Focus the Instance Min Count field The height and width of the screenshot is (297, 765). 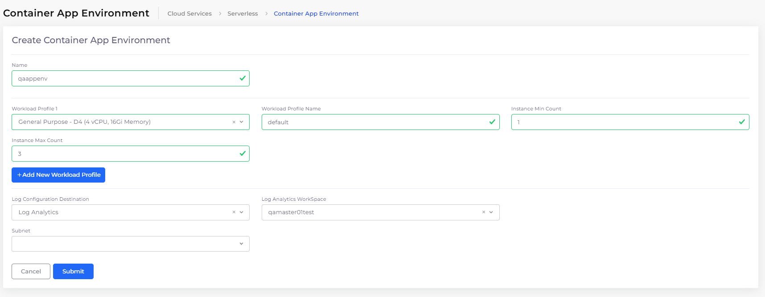click(624, 122)
